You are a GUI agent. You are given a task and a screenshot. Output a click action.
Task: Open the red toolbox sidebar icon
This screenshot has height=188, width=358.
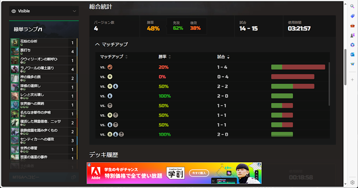click(352, 26)
